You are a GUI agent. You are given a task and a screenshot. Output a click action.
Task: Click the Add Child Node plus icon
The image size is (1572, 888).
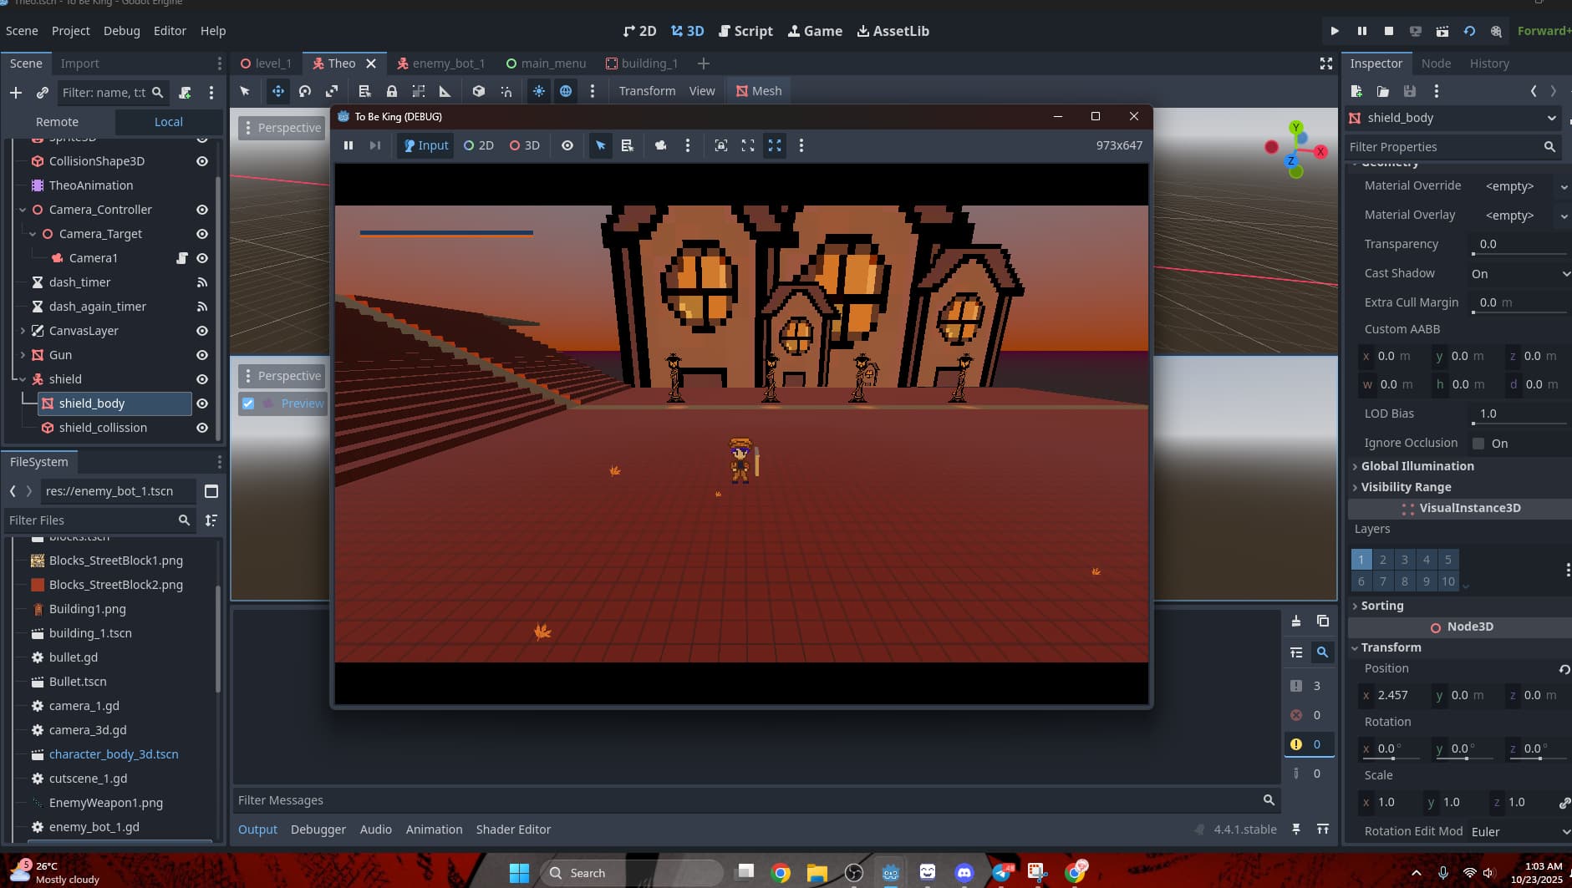tap(16, 93)
